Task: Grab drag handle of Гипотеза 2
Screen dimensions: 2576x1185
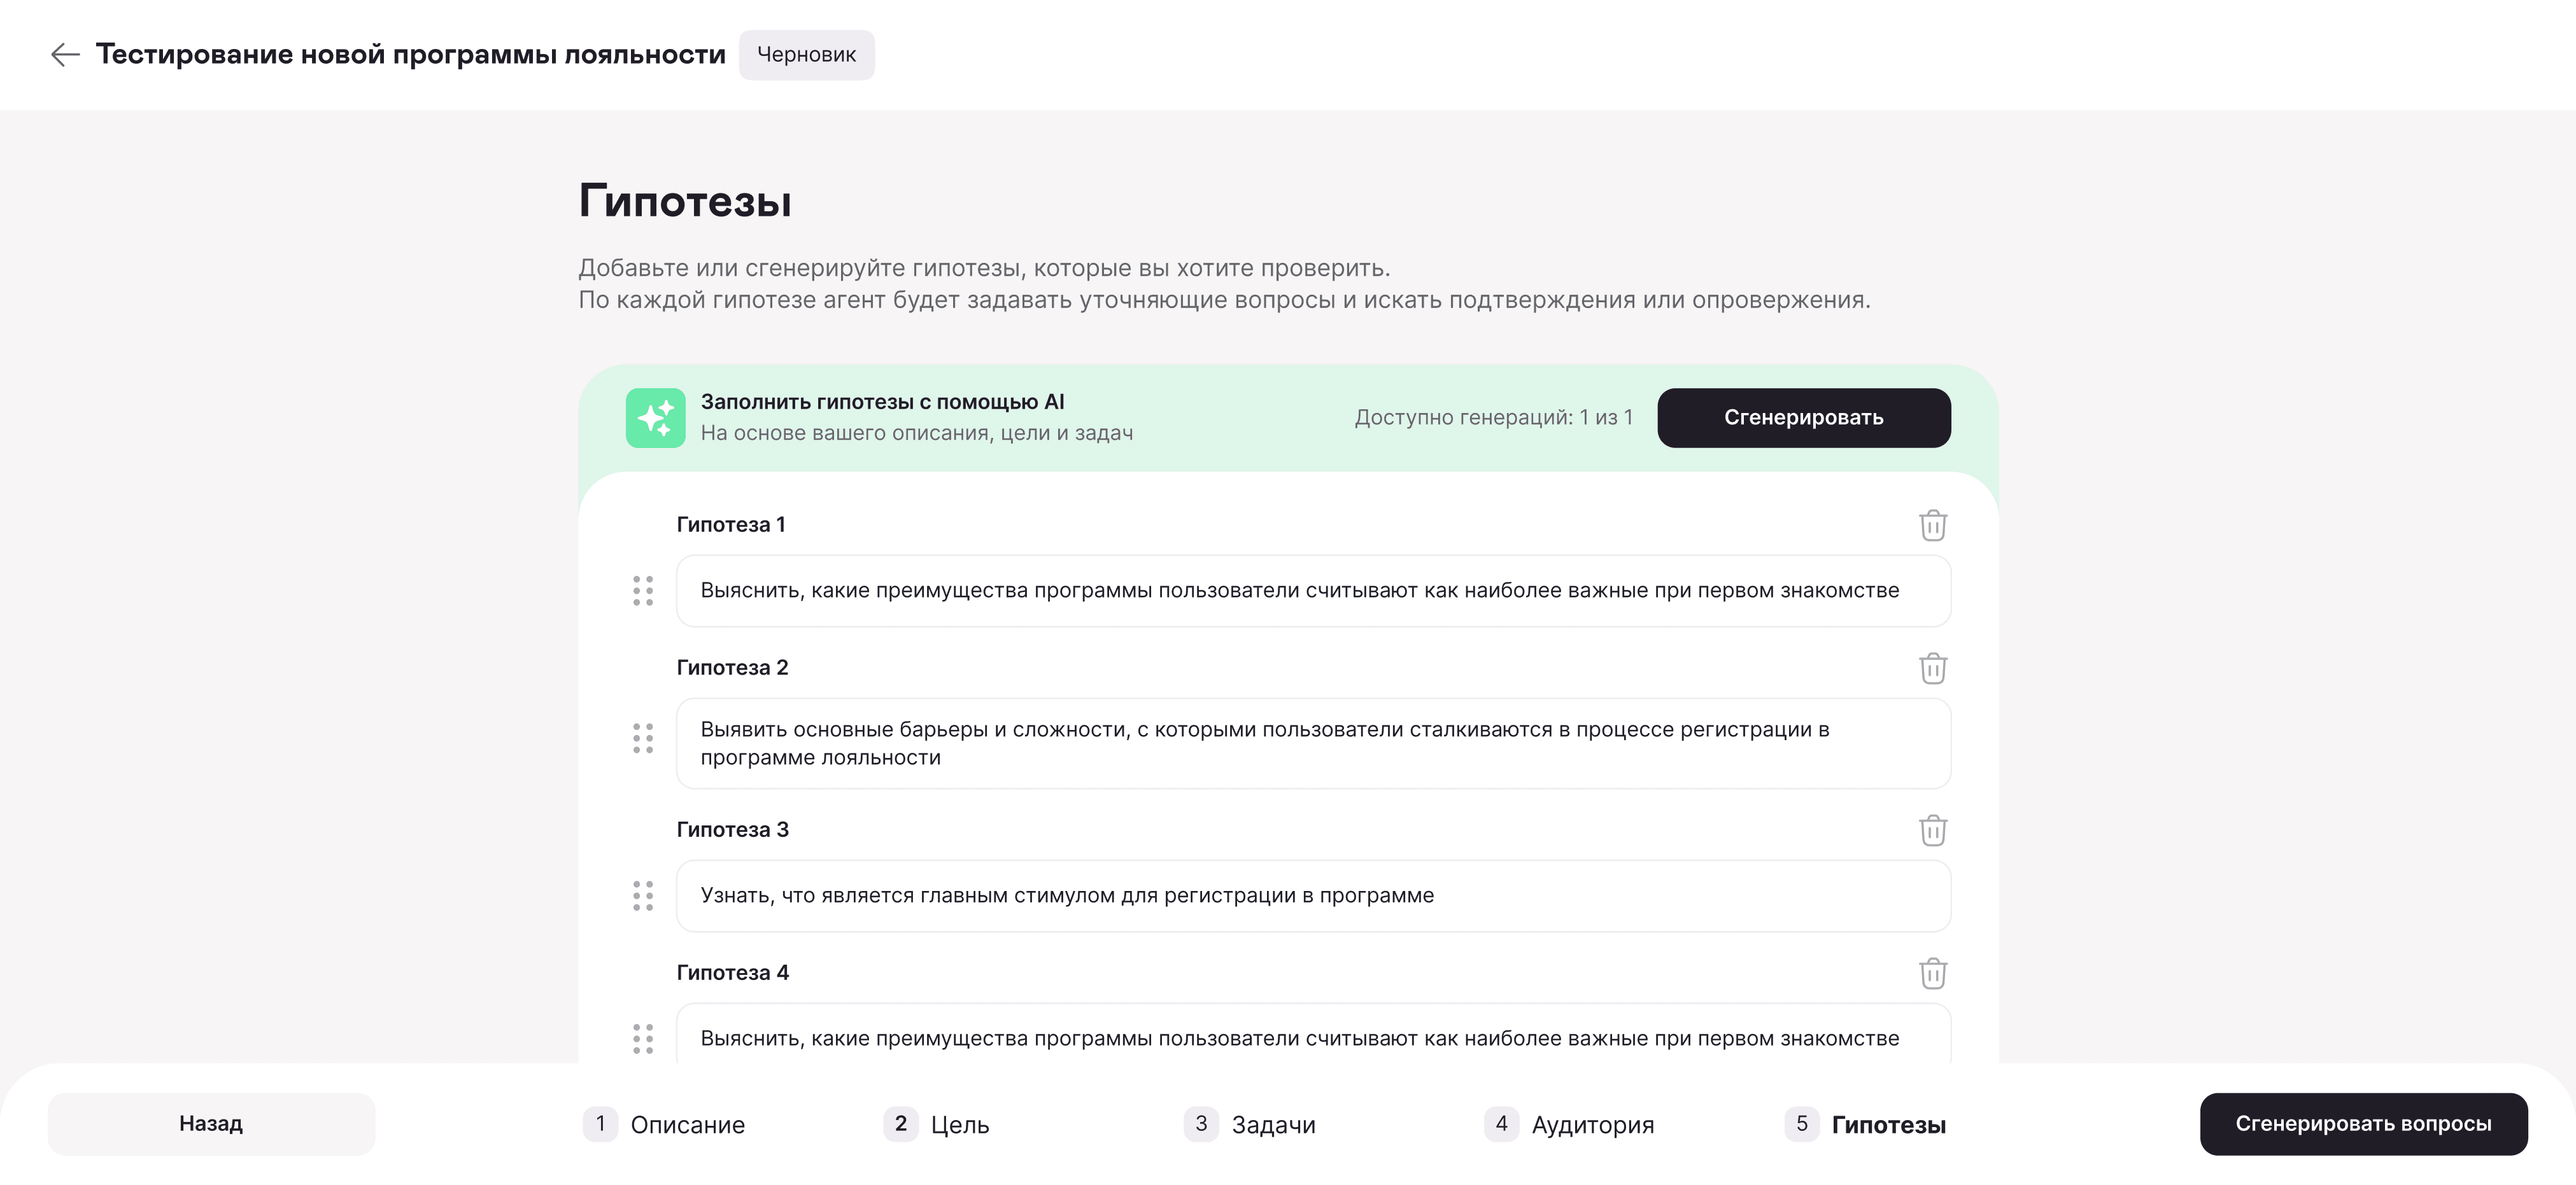Action: [643, 739]
